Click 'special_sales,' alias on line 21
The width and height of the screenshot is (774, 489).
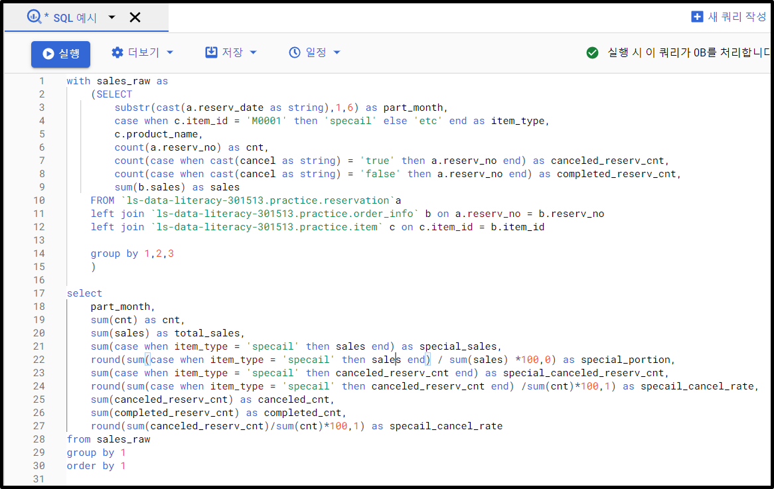[x=461, y=346]
